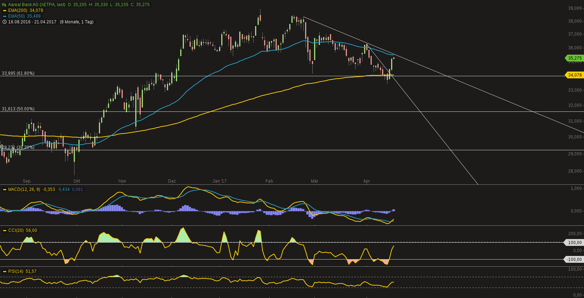Viewport: 584px width, 298px height.
Task: Click the yellow RSI(14) legend marker
Action: tap(5, 271)
